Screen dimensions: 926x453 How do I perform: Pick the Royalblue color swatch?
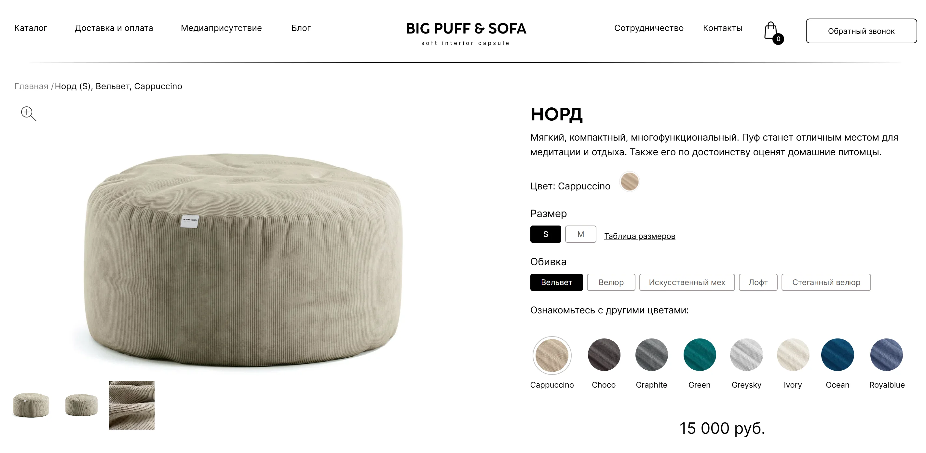[886, 354]
